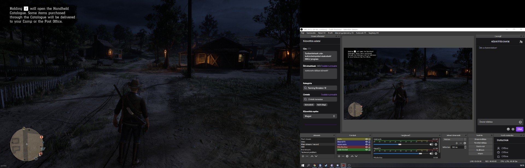Image resolution: width=525 pixels, height=168 pixels.
Task: Mute the Discord/TS speaker icon in mixer
Action: tap(431, 154)
